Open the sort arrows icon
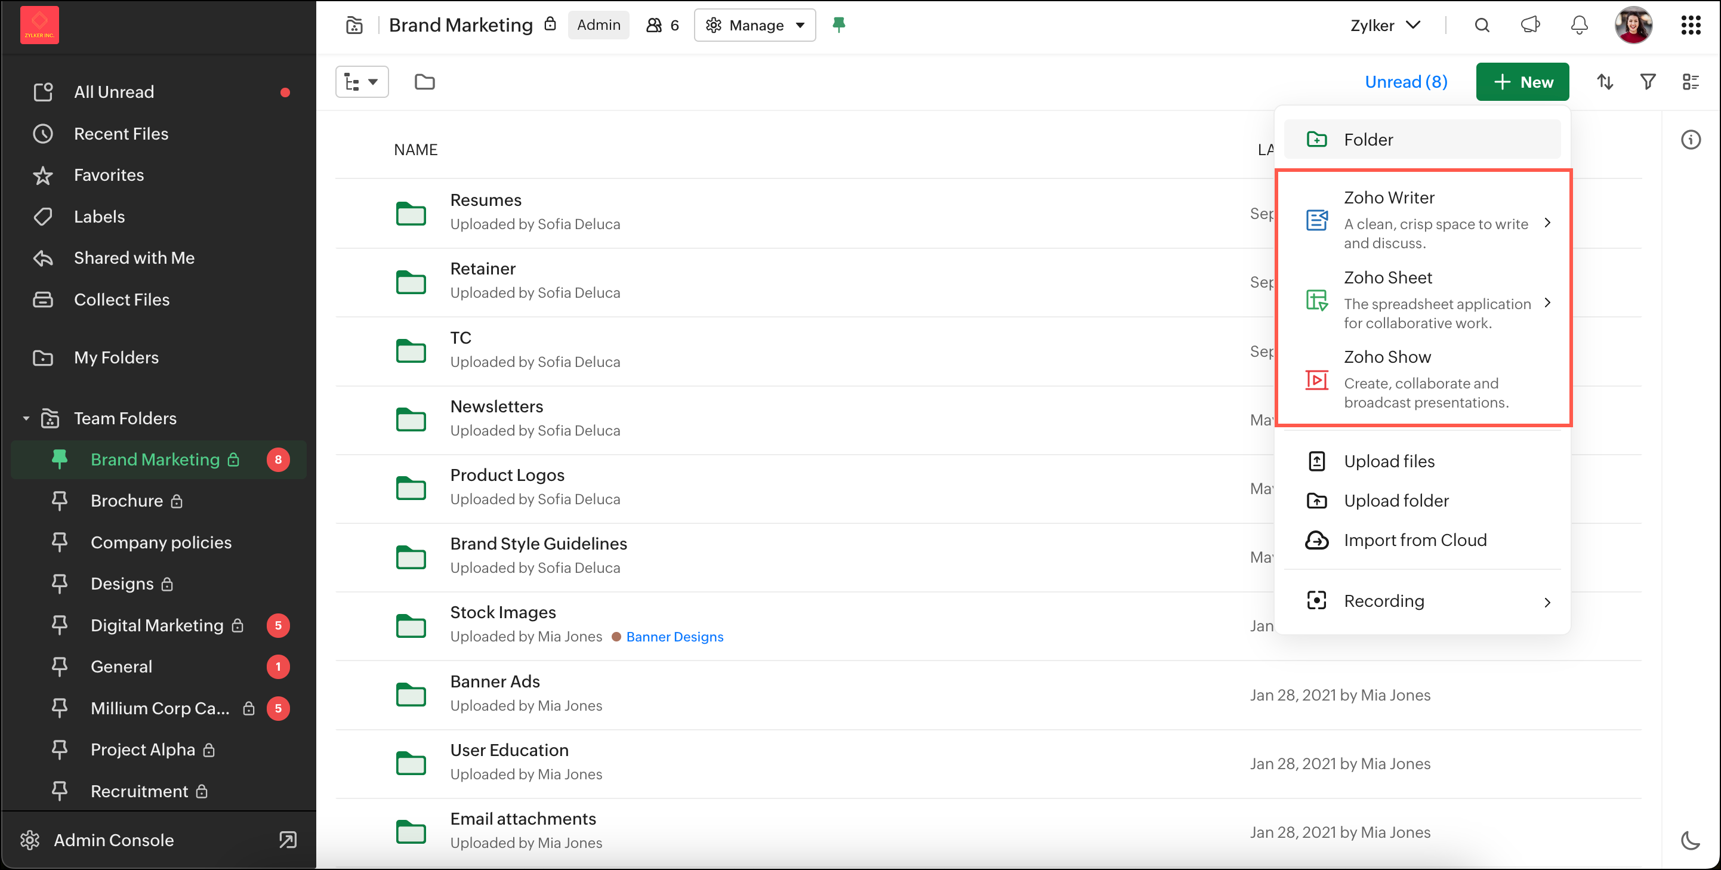1721x870 pixels. coord(1605,82)
